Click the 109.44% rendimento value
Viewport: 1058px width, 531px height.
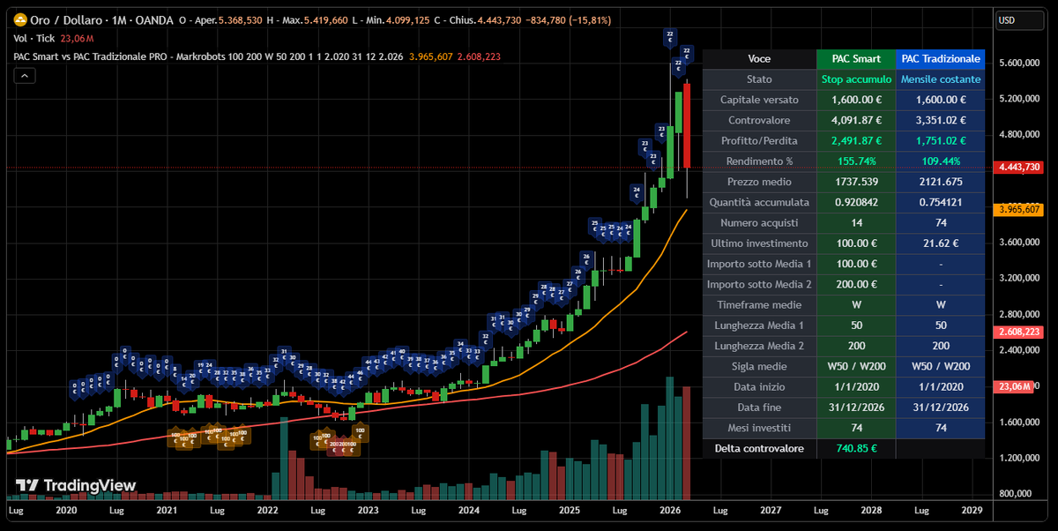[940, 161]
